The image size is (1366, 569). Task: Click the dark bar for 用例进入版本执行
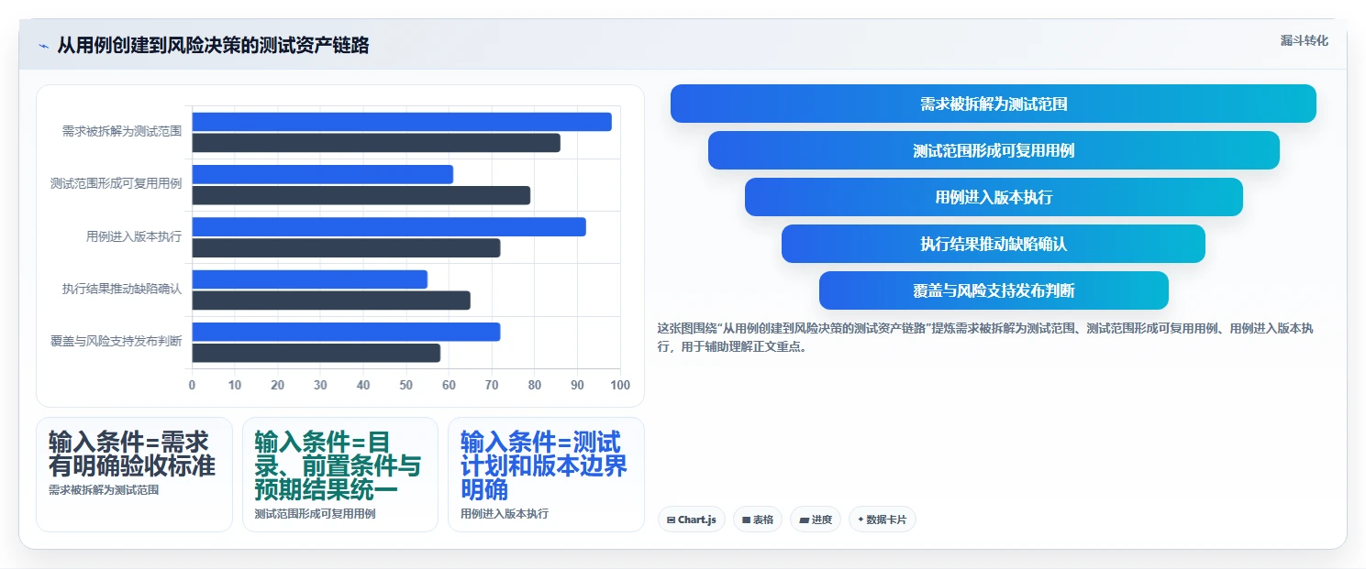[346, 247]
